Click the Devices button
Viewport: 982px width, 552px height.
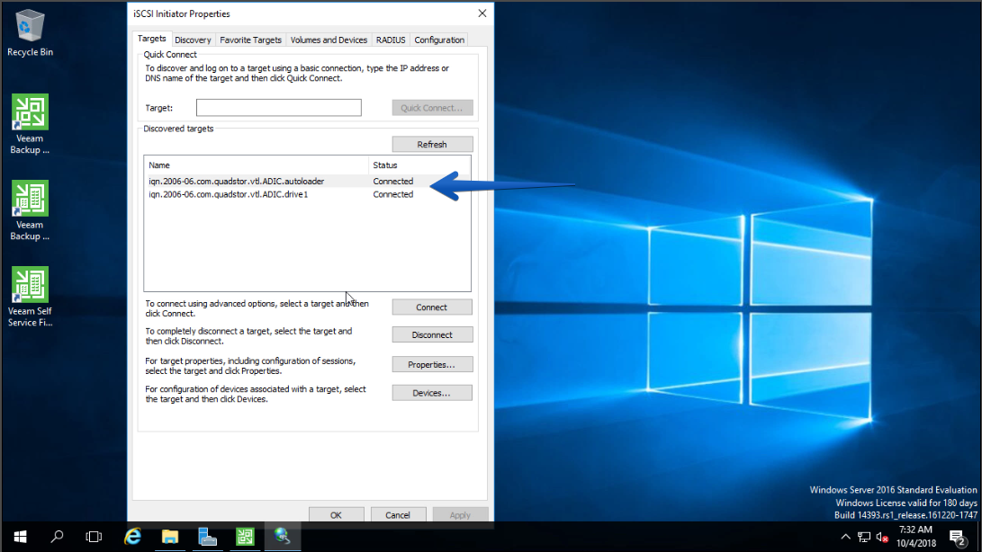tap(432, 393)
